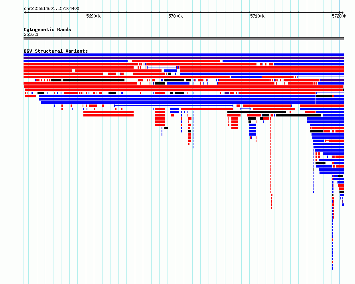The width and height of the screenshot is (355, 284).
Task: Select the black bar spanning 57125k–57175k
Action: coord(298,115)
